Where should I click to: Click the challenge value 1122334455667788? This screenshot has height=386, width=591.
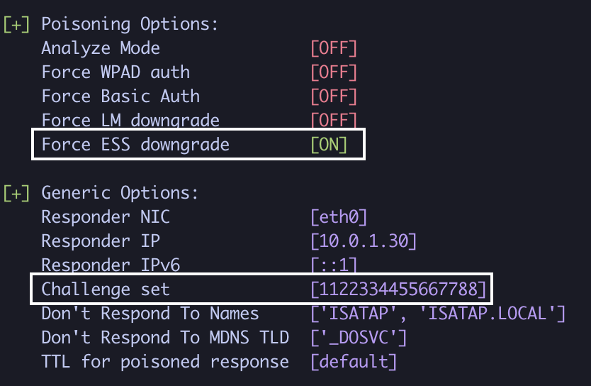398,289
